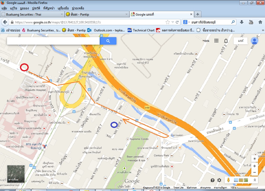265x191 pixels.
Task: Open the Google apps grid
Action: (216, 41)
